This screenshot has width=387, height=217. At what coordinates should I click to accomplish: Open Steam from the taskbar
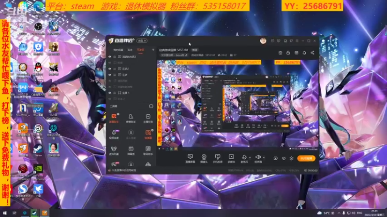(34, 213)
